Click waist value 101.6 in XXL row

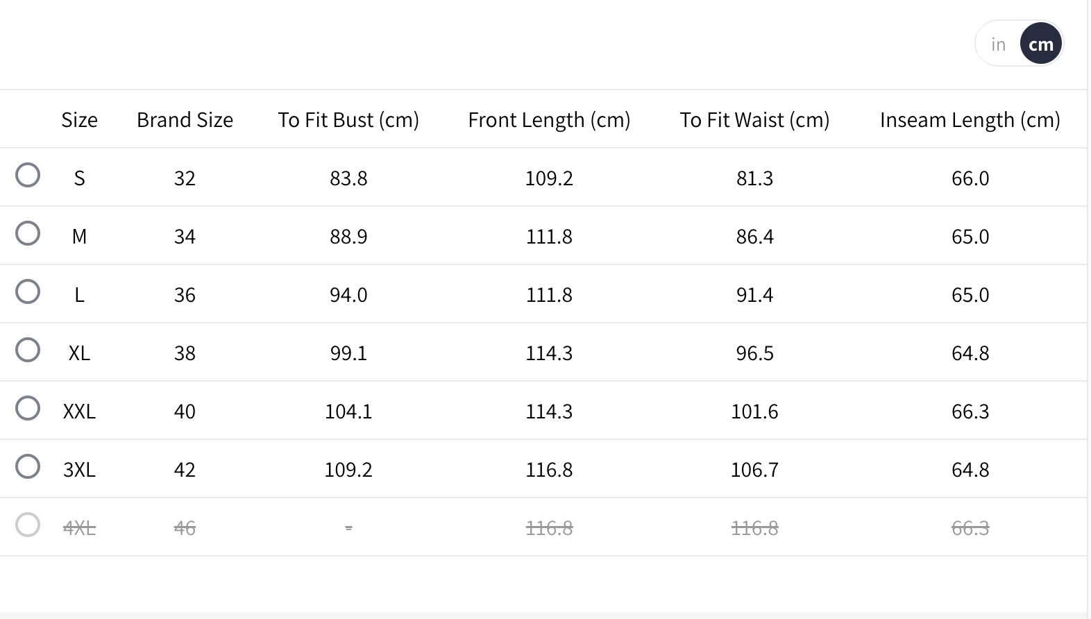pyautogui.click(x=754, y=412)
